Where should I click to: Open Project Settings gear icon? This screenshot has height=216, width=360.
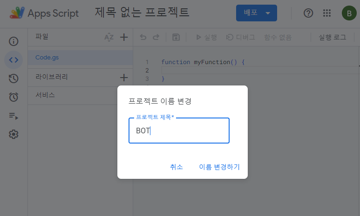click(x=14, y=134)
